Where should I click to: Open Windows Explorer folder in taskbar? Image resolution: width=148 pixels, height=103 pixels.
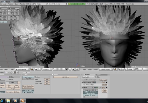(x=8, y=101)
